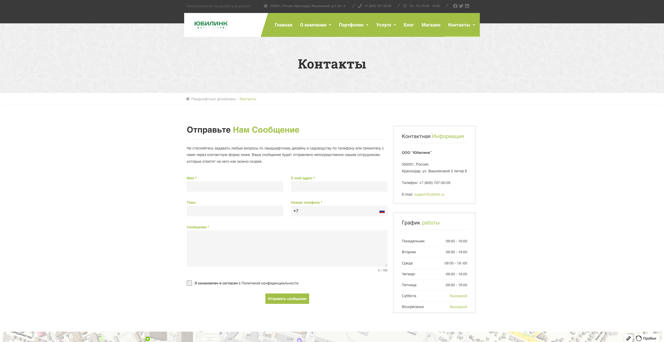Go to the Блог menu item
This screenshot has height=342, width=664.
409,25
